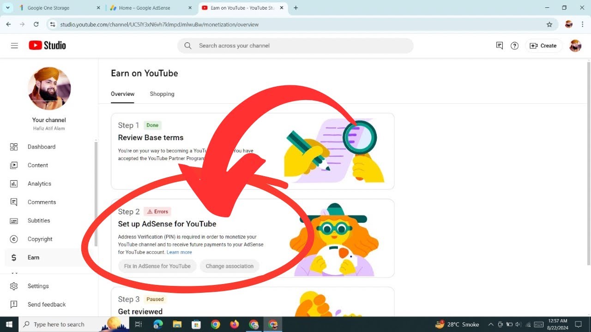Click the 'Paused' badge on Step 3
This screenshot has width=591, height=332.
(155, 299)
